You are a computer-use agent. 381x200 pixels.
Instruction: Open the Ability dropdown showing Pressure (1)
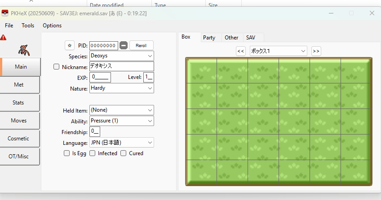tap(121, 121)
